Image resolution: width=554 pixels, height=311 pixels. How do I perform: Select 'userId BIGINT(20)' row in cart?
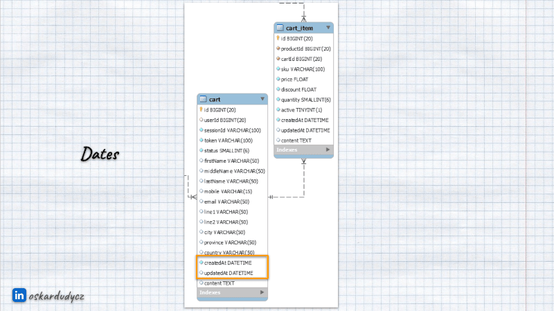tap(232, 120)
